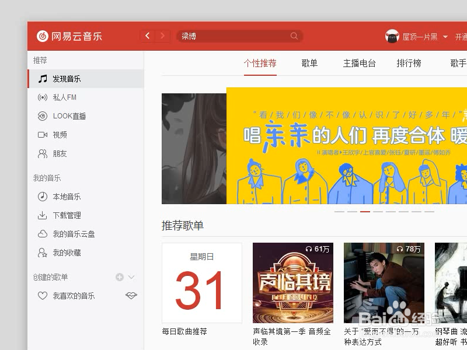
Task: Start heartbeat mode via the heart-pulse icon
Action: coord(131,296)
